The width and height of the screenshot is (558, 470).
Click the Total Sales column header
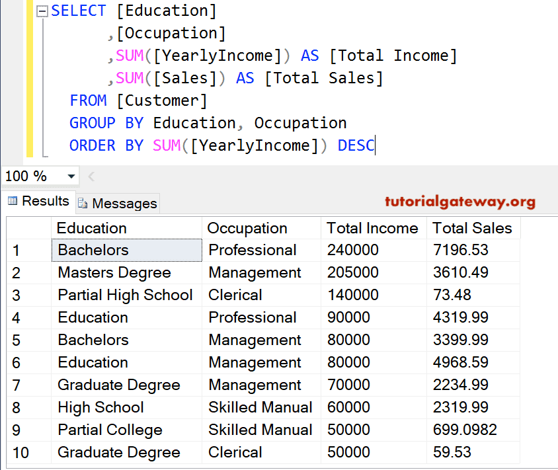point(472,228)
